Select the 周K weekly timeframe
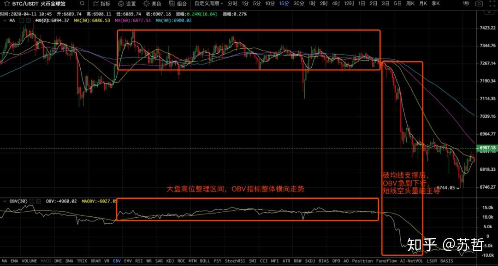The width and height of the screenshot is (498, 266). point(411,4)
